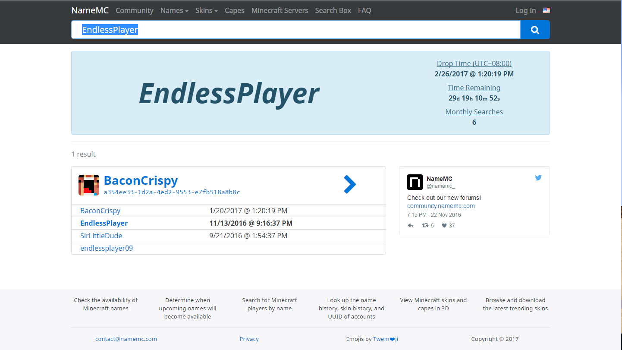Click the date 11/13/2016 @ 9:16:37 PM
Viewport: 622px width, 350px height.
[251, 223]
